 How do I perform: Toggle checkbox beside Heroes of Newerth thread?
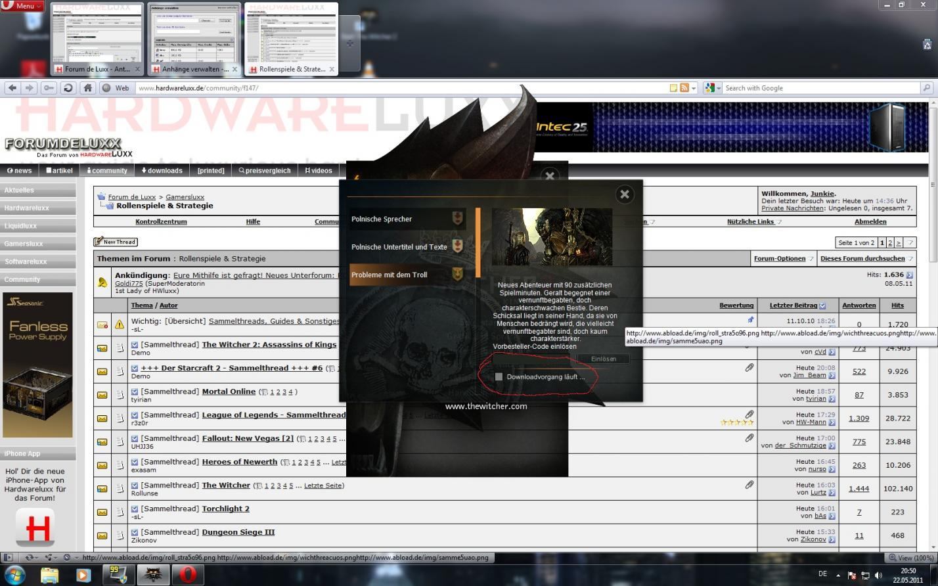click(x=135, y=462)
